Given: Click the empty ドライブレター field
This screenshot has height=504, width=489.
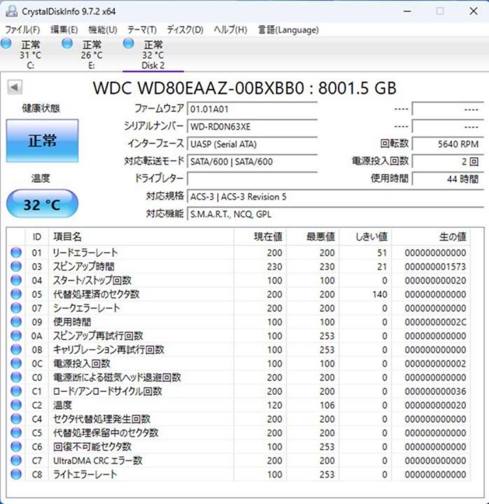Looking at the screenshot, I should 252,179.
